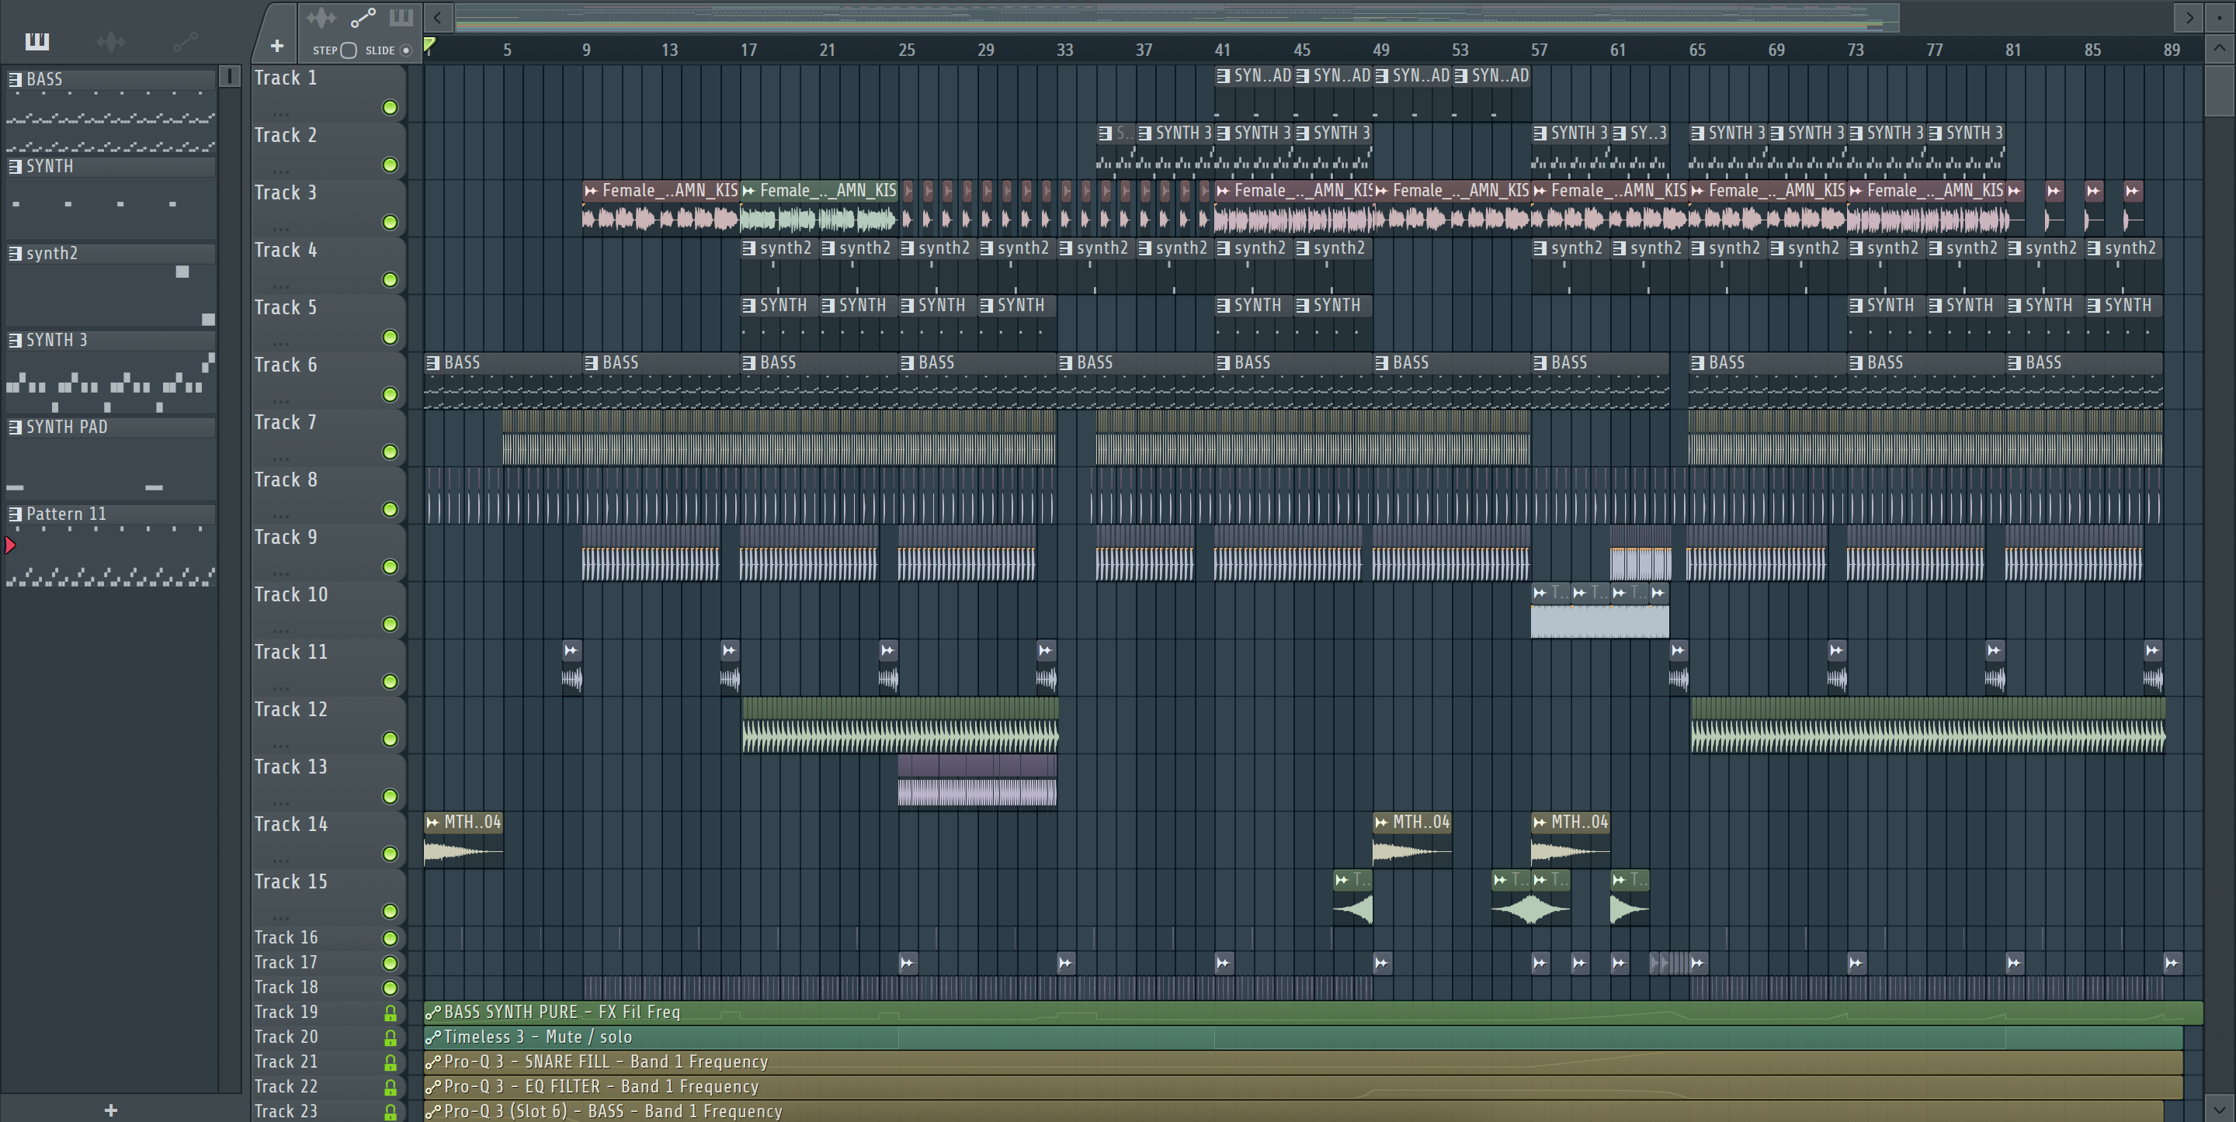The image size is (2236, 1122).
Task: Open menu of Pro-Q 3 EQ FILTER automation clip
Action: pyautogui.click(x=432, y=1086)
